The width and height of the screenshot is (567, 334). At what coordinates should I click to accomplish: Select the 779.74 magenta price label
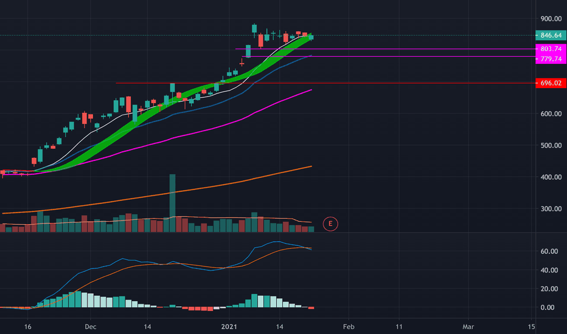pos(551,59)
